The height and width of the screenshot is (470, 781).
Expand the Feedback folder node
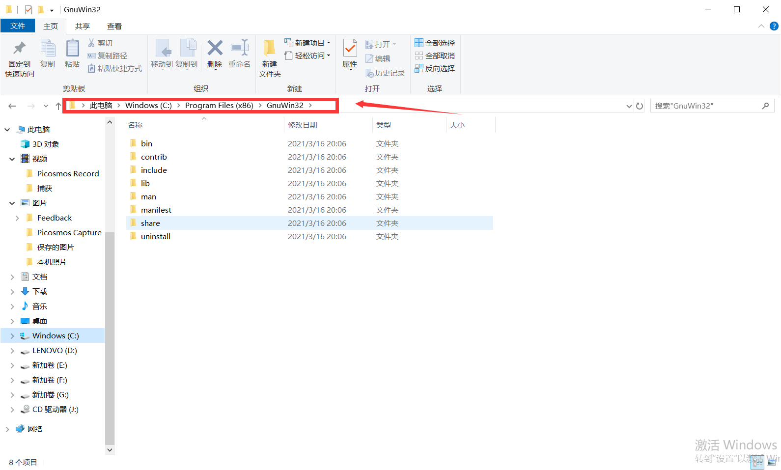[17, 218]
